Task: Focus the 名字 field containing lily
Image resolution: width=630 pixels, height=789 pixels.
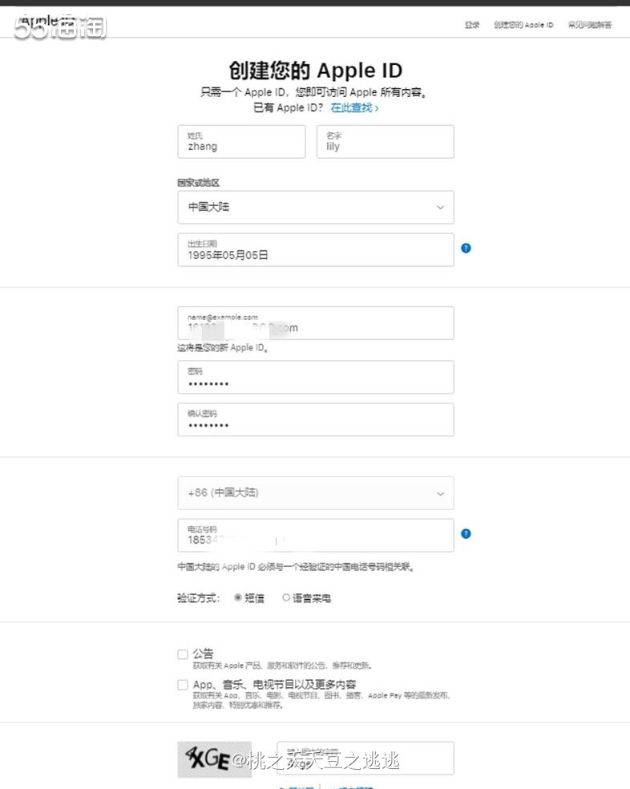Action: (x=385, y=142)
